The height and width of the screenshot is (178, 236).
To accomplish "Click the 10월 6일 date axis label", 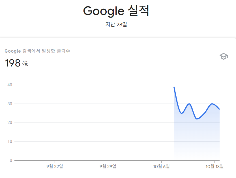I will [x=161, y=166].
